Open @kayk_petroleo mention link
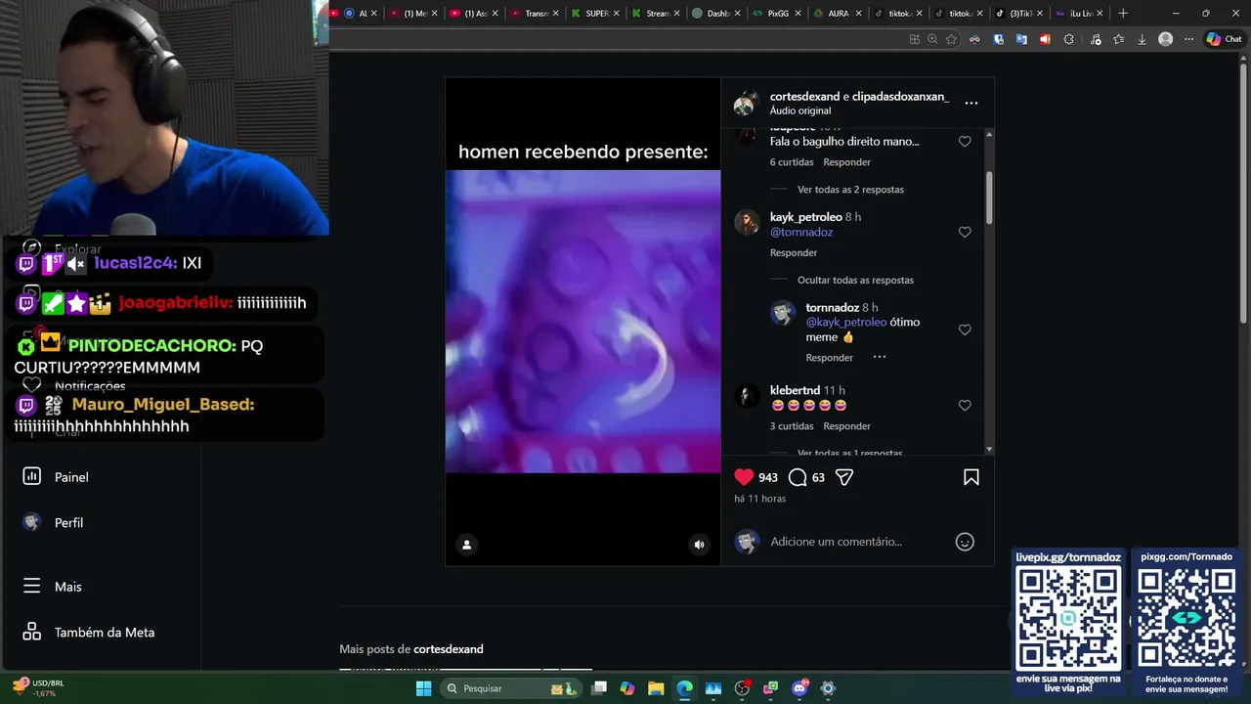The height and width of the screenshot is (704, 1251). (846, 322)
